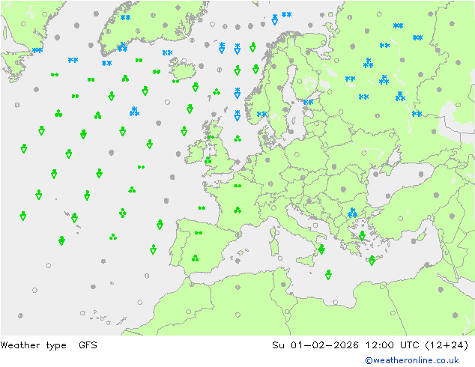Click the 'GFS' model label
Viewport: 475px width, 367px height.
coord(88,345)
